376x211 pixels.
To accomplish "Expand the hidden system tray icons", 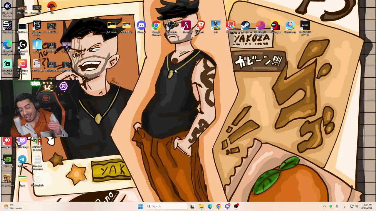I will pyautogui.click(x=324, y=206).
